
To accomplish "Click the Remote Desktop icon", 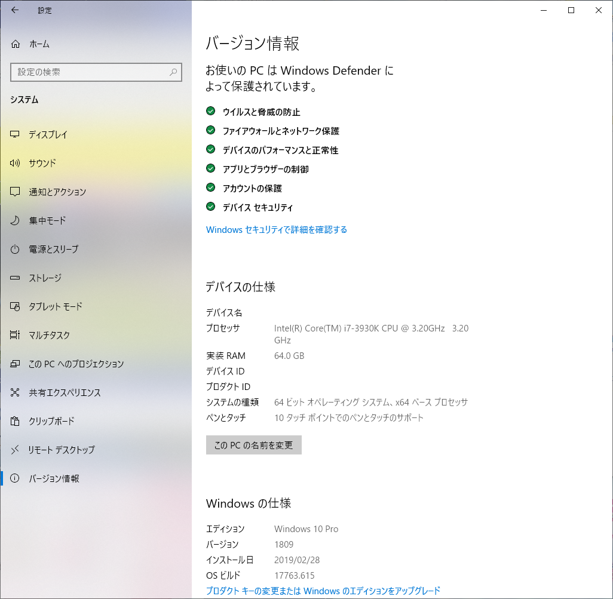I will point(15,450).
